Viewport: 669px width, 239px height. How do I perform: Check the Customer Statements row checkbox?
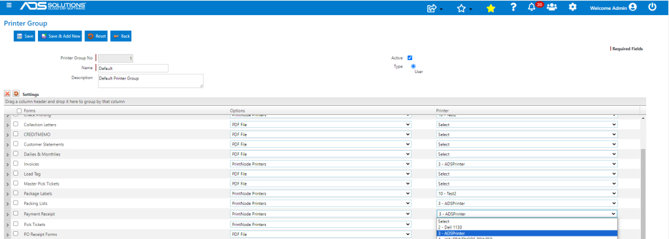(16, 144)
